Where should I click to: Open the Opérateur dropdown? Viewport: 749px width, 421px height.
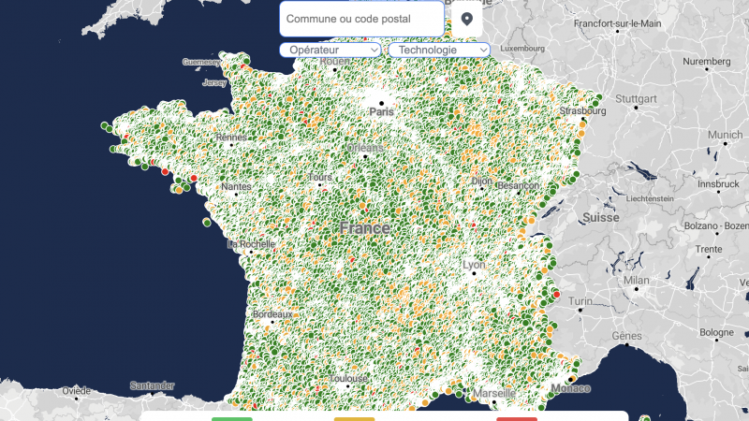[330, 50]
